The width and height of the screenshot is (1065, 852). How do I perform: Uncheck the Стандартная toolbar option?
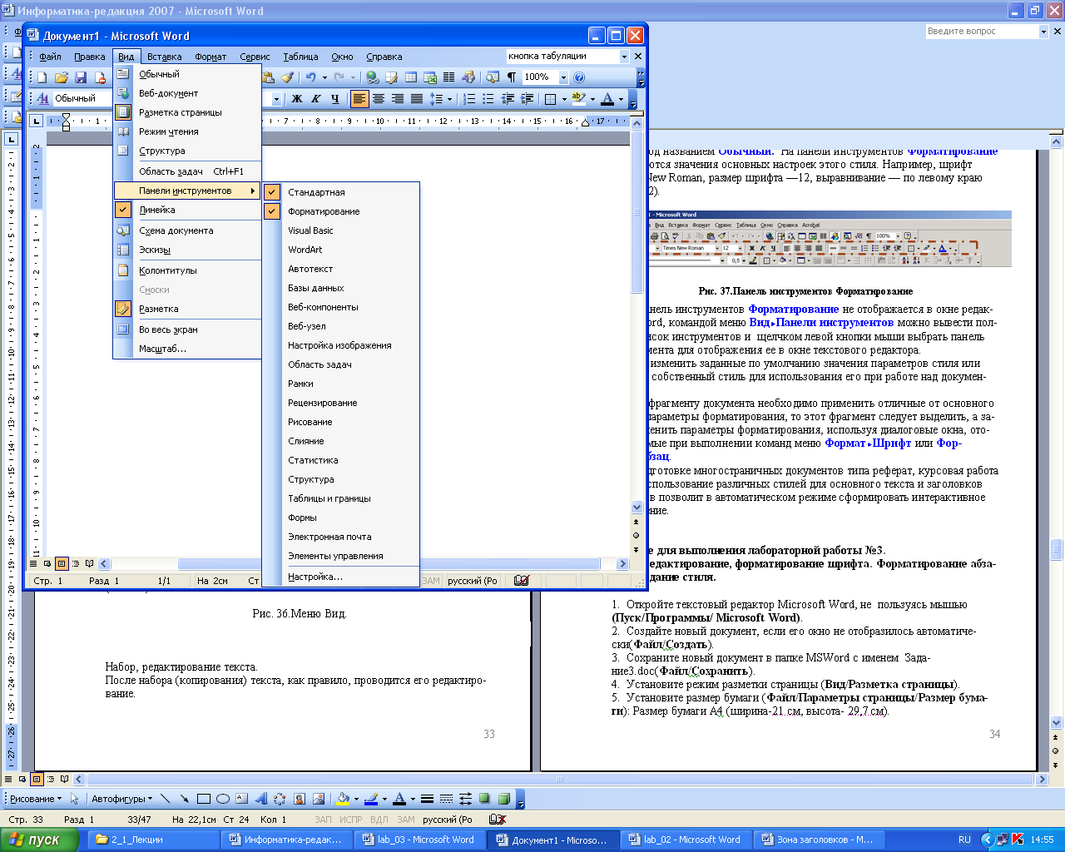(x=340, y=192)
